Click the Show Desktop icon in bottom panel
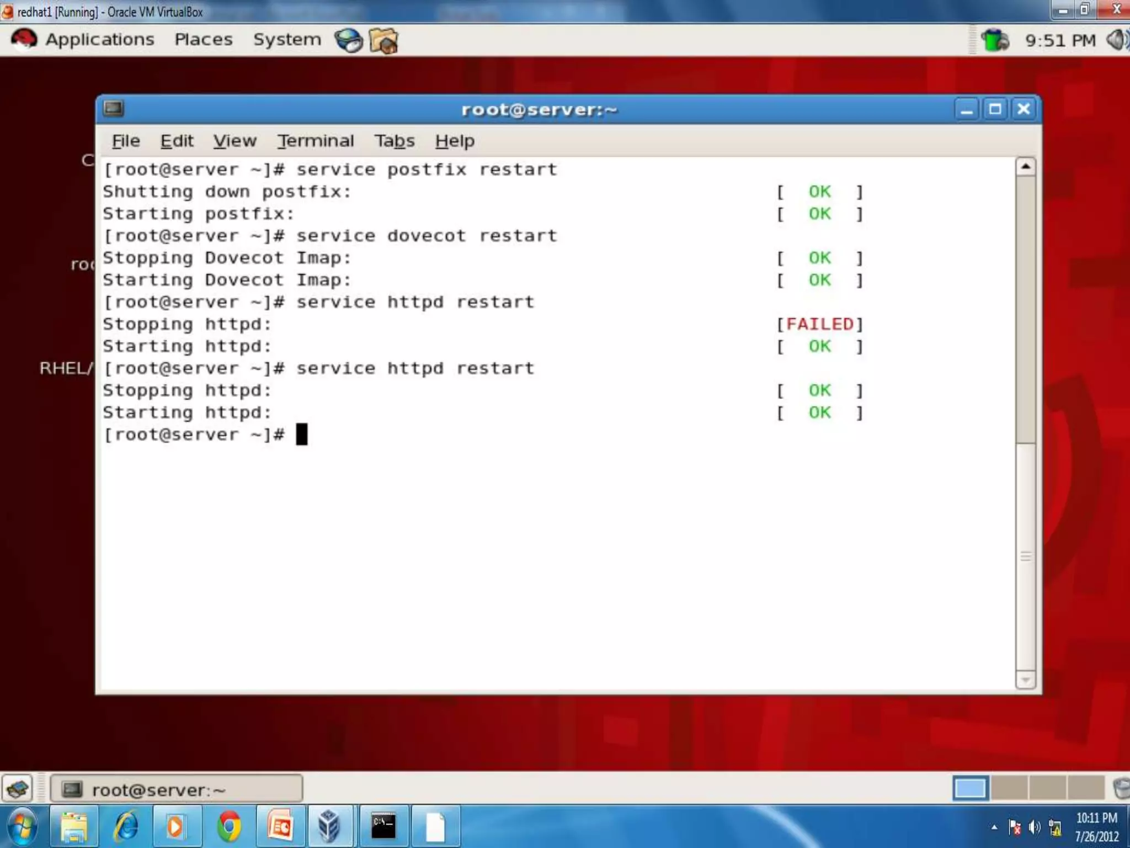Screen dimensions: 1130x848 pos(18,788)
